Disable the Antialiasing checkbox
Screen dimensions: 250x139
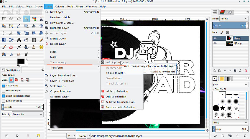point(4,85)
